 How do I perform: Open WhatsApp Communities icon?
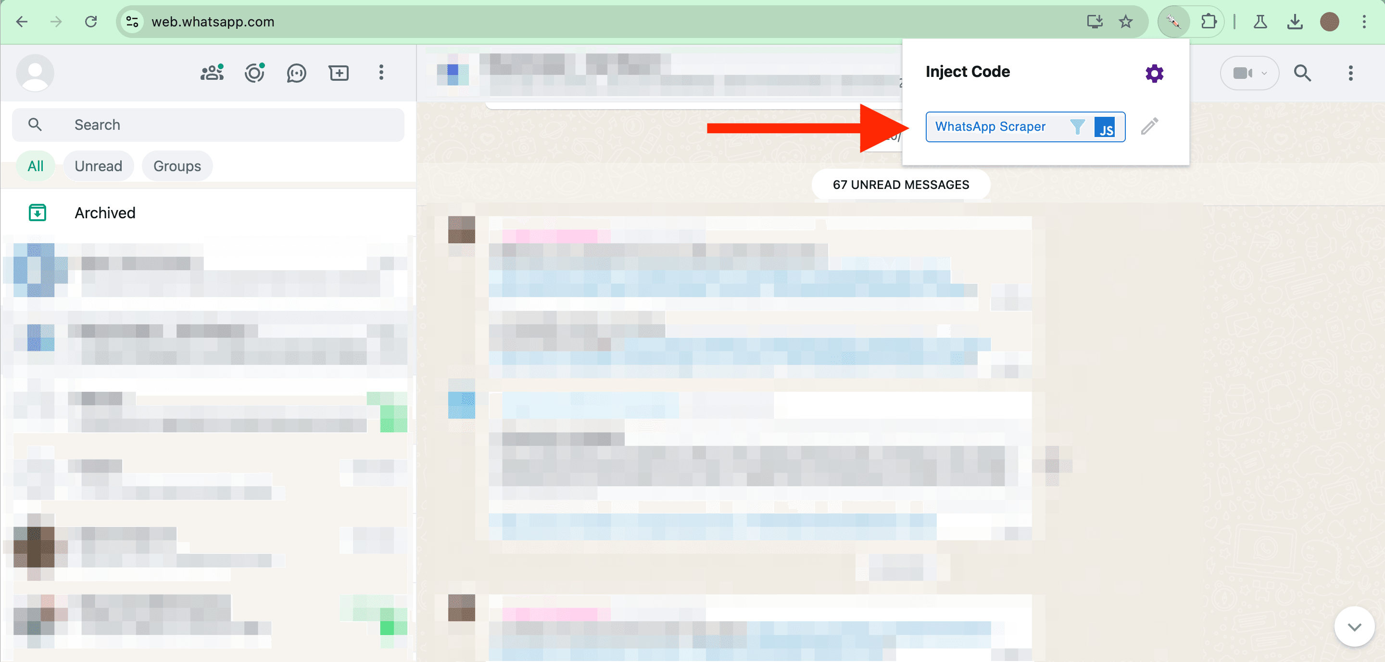(212, 73)
